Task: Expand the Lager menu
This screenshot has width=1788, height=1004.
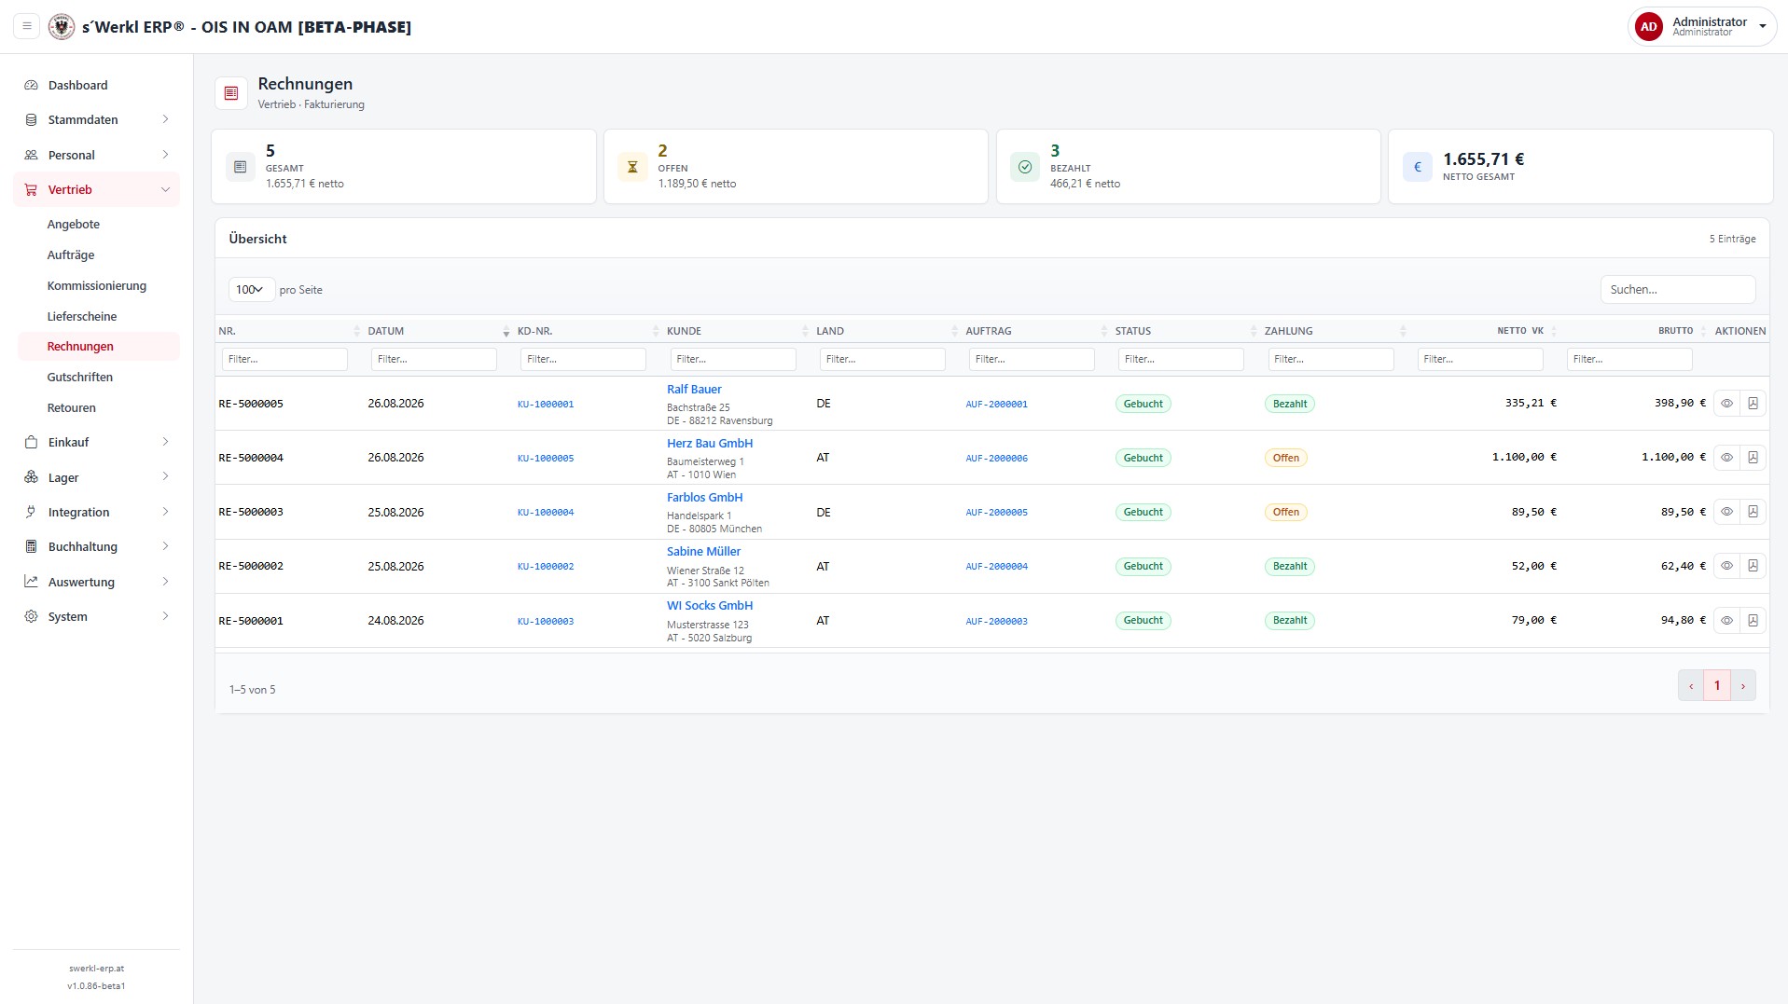Action: [x=97, y=477]
